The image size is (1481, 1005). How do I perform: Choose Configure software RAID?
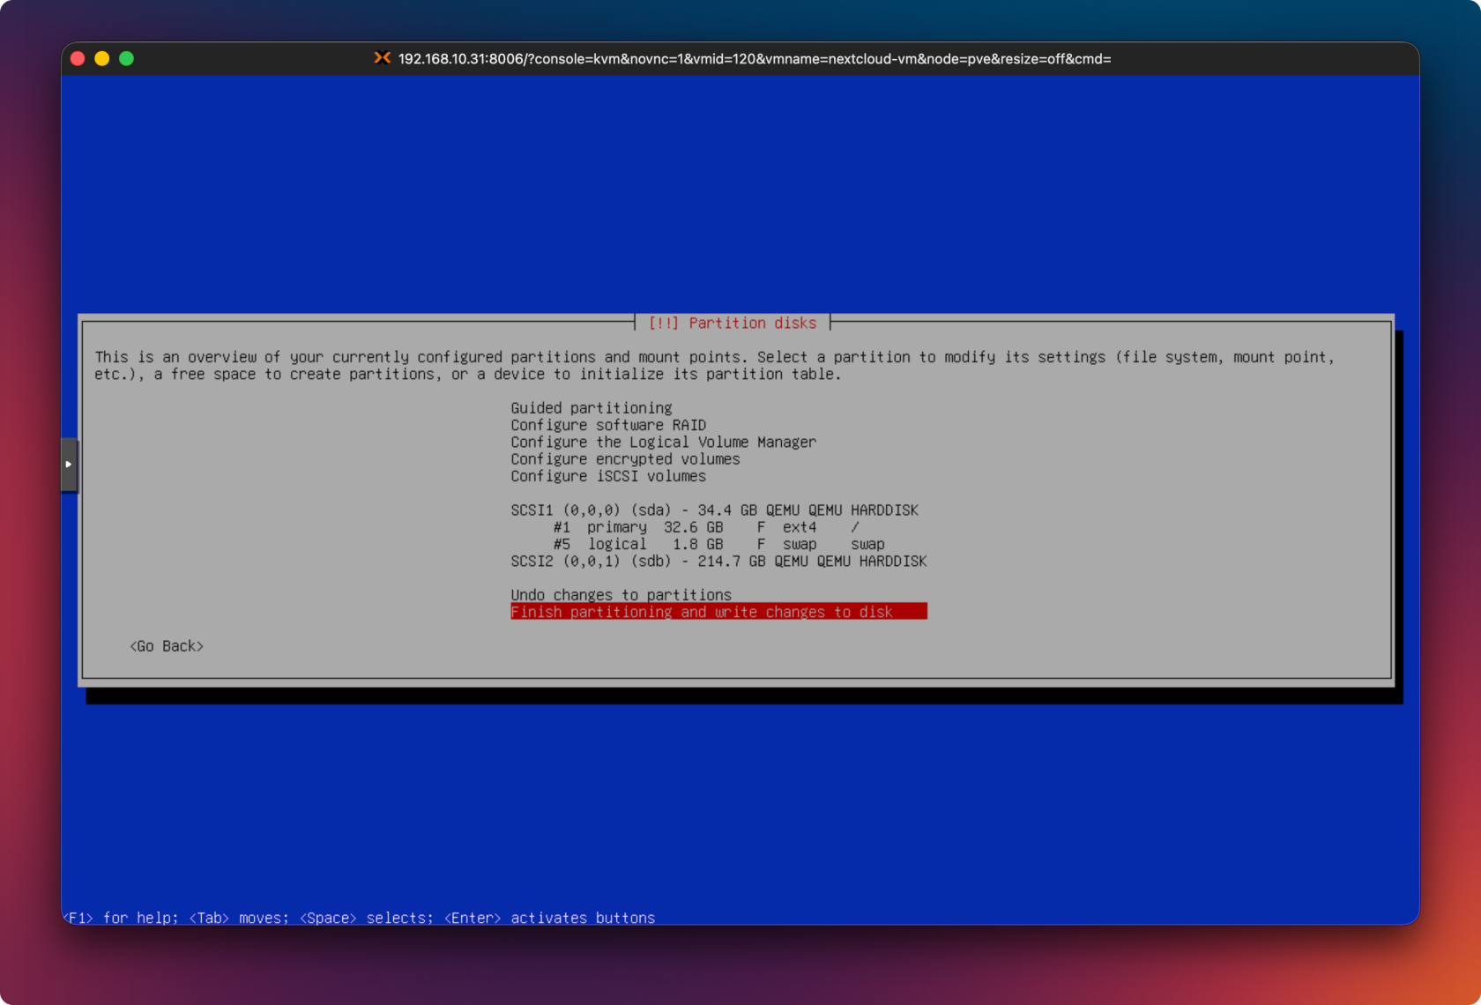(608, 425)
